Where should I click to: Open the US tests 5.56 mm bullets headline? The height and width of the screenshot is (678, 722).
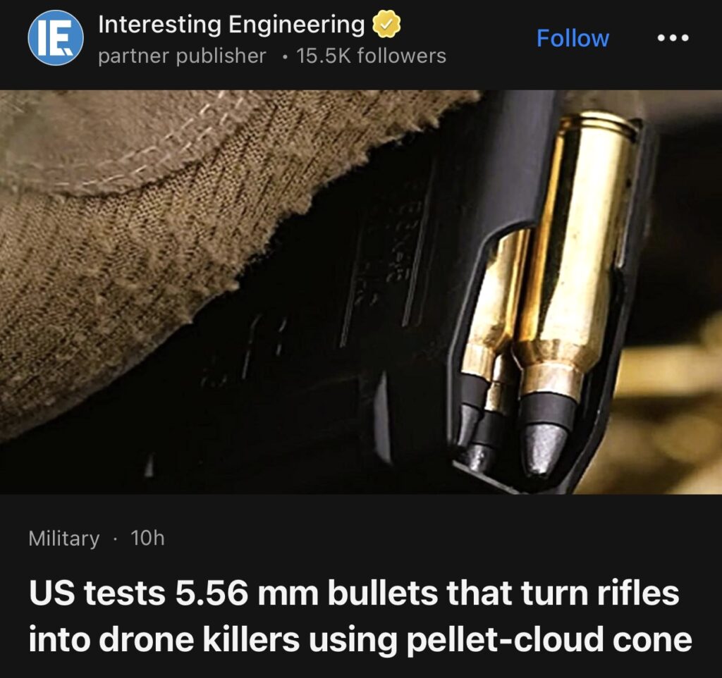360,616
